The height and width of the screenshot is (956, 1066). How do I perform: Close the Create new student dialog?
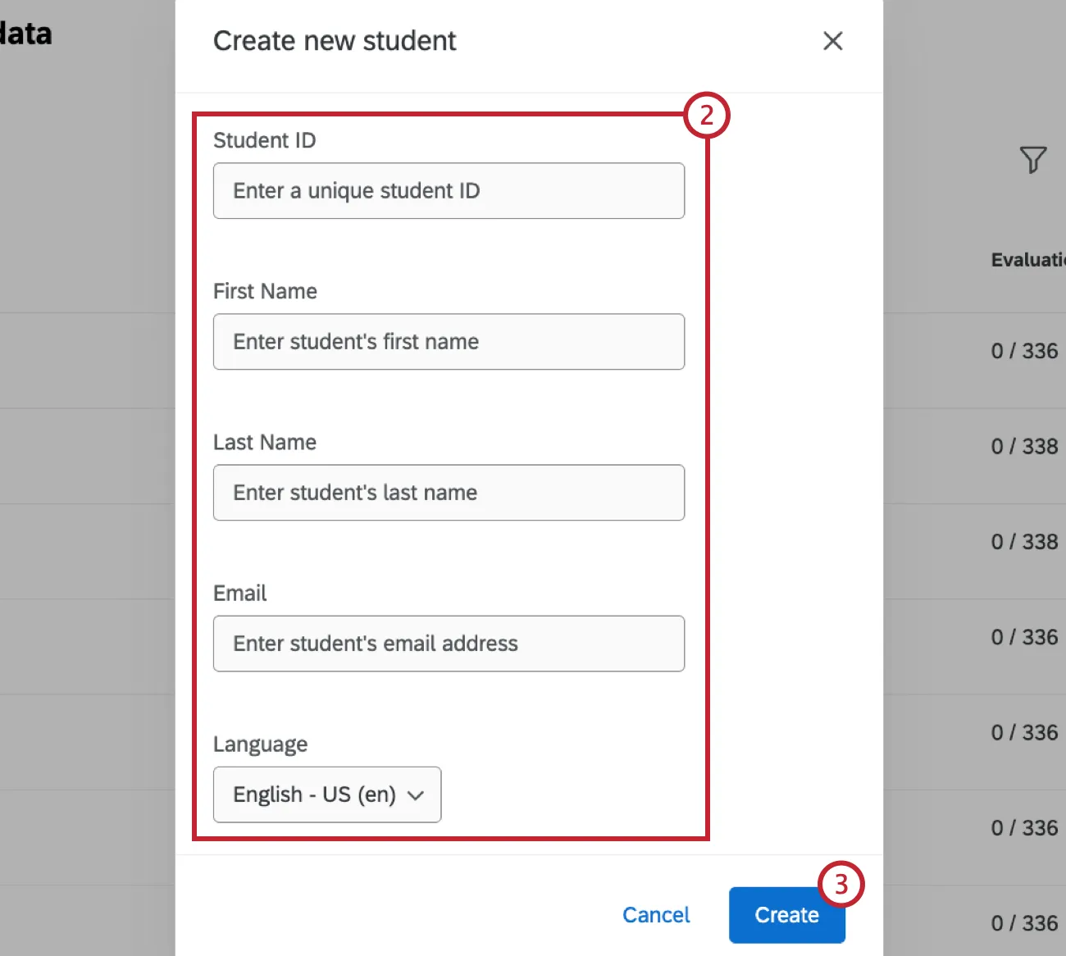pyautogui.click(x=832, y=40)
